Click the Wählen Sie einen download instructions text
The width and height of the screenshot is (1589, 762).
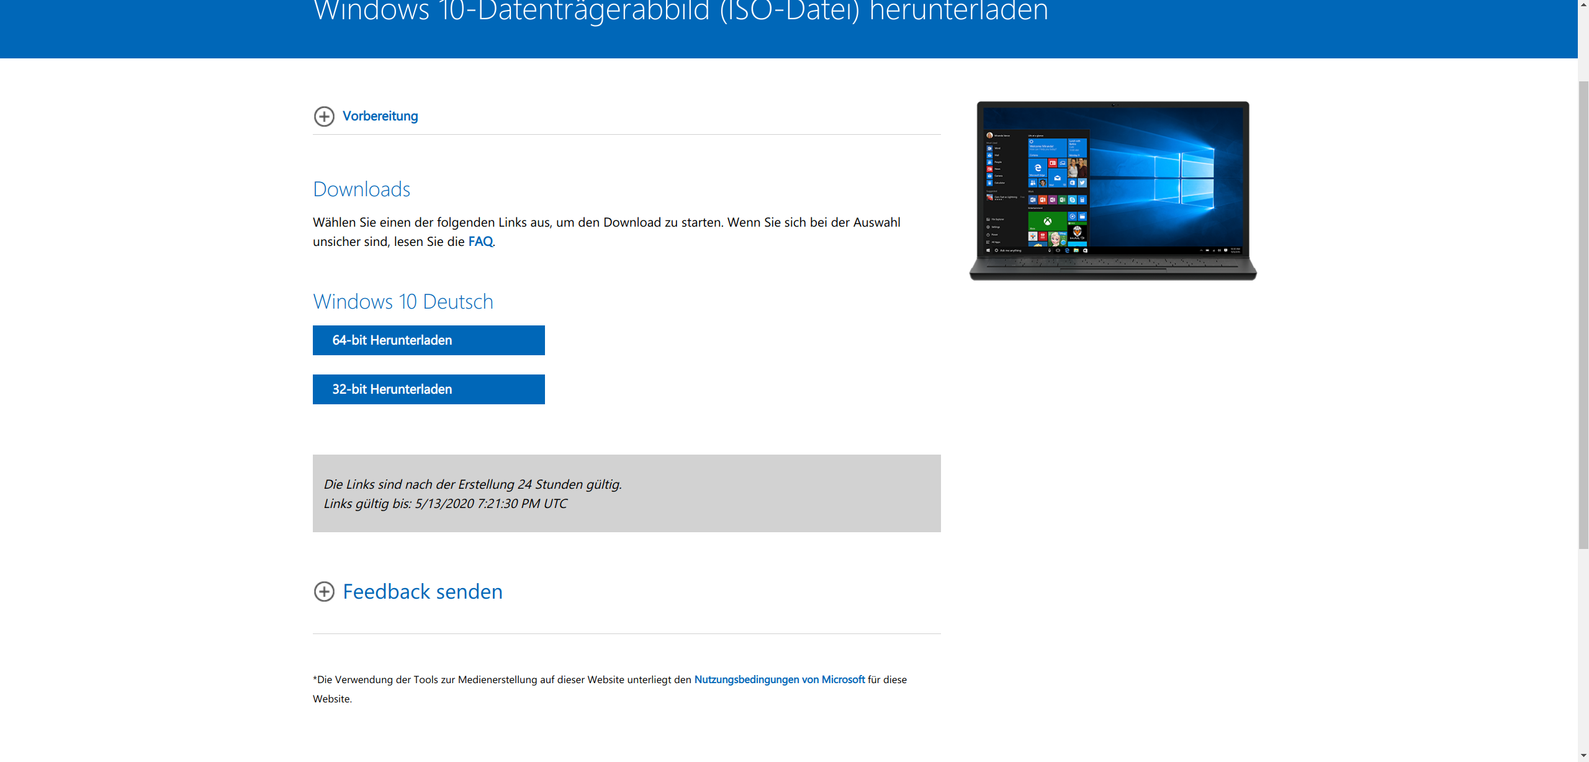(x=606, y=222)
